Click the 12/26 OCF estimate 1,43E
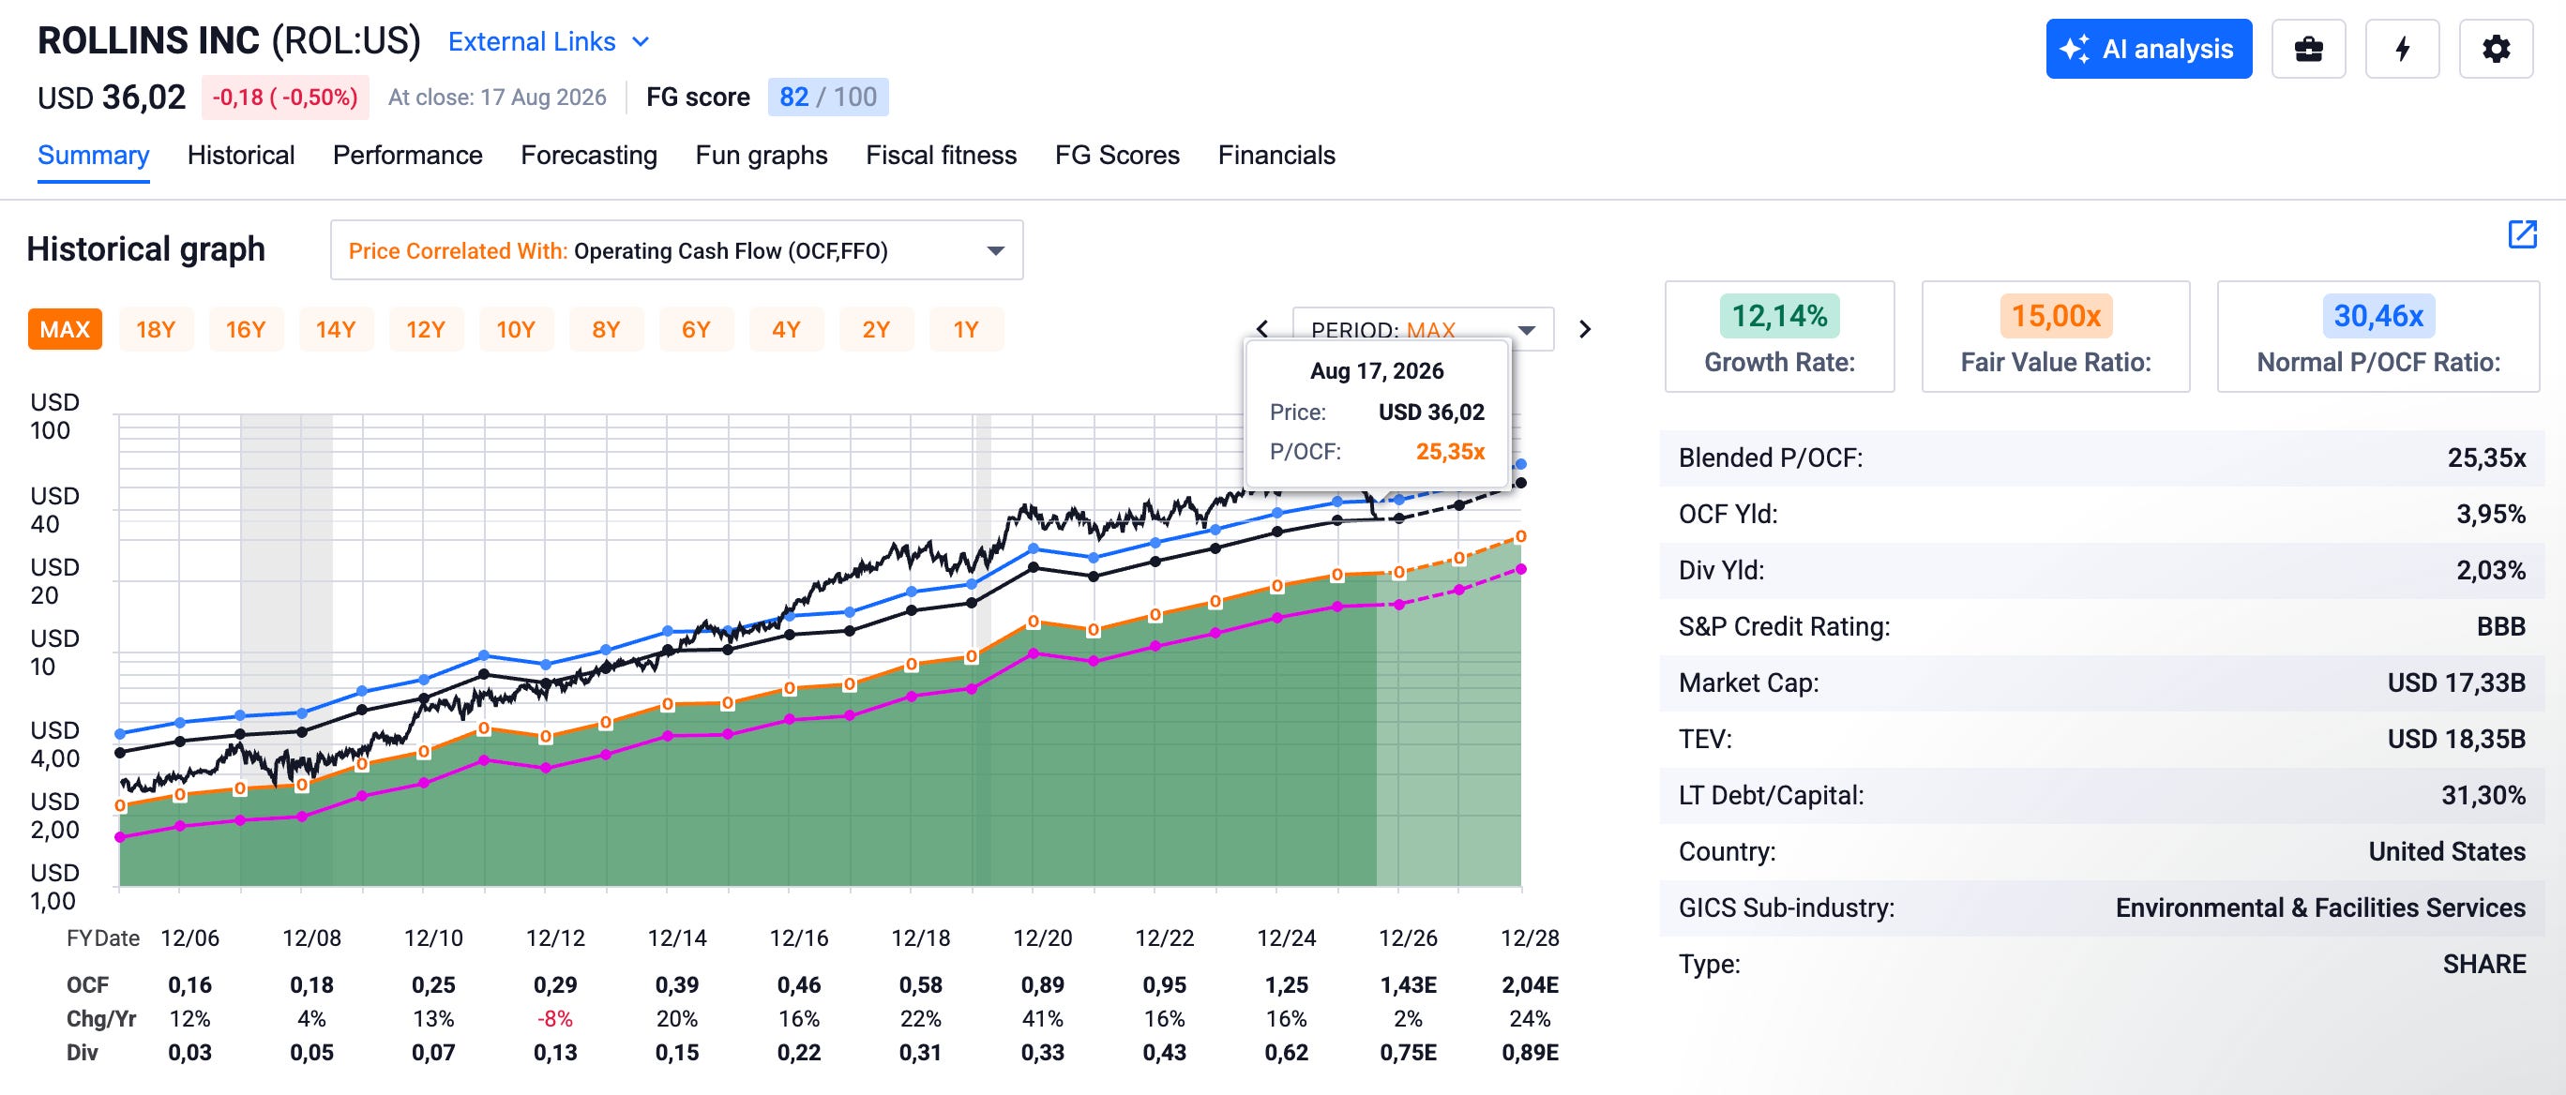The image size is (2566, 1095). point(1409,984)
